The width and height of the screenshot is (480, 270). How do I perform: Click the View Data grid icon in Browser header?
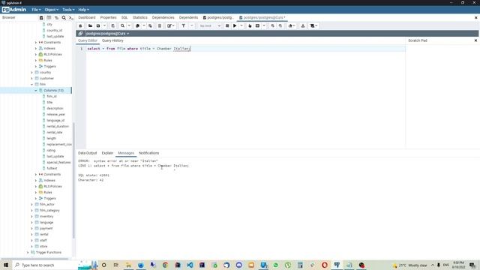[x=49, y=18]
